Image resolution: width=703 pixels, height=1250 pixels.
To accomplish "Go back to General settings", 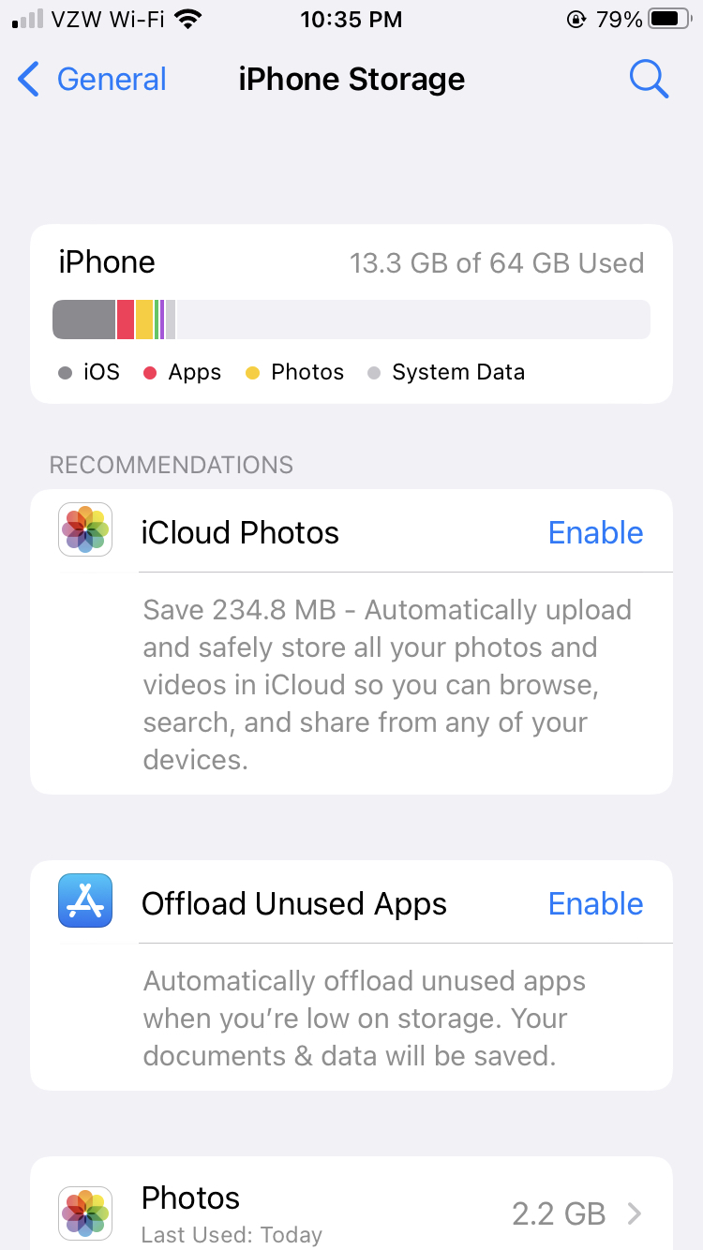I will click(x=111, y=80).
